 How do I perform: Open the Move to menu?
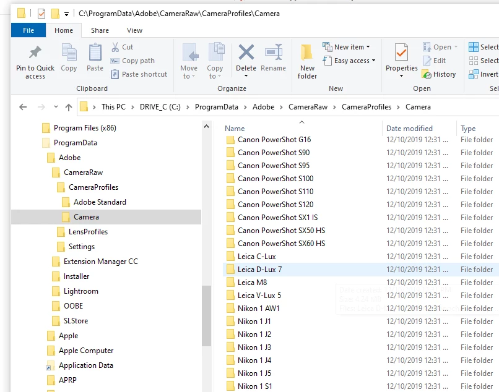tap(189, 61)
